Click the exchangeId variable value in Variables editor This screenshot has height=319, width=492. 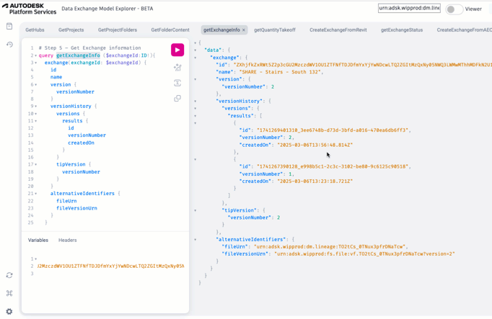[x=110, y=266]
